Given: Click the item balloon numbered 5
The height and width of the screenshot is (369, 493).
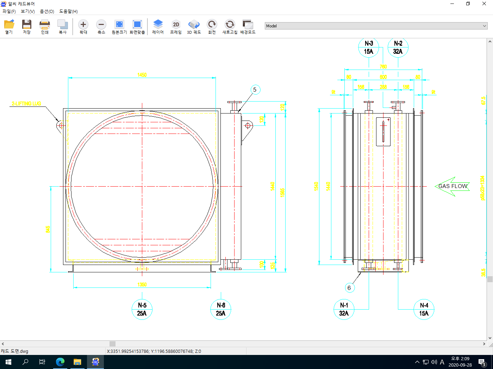Looking at the screenshot, I should coord(255,90).
